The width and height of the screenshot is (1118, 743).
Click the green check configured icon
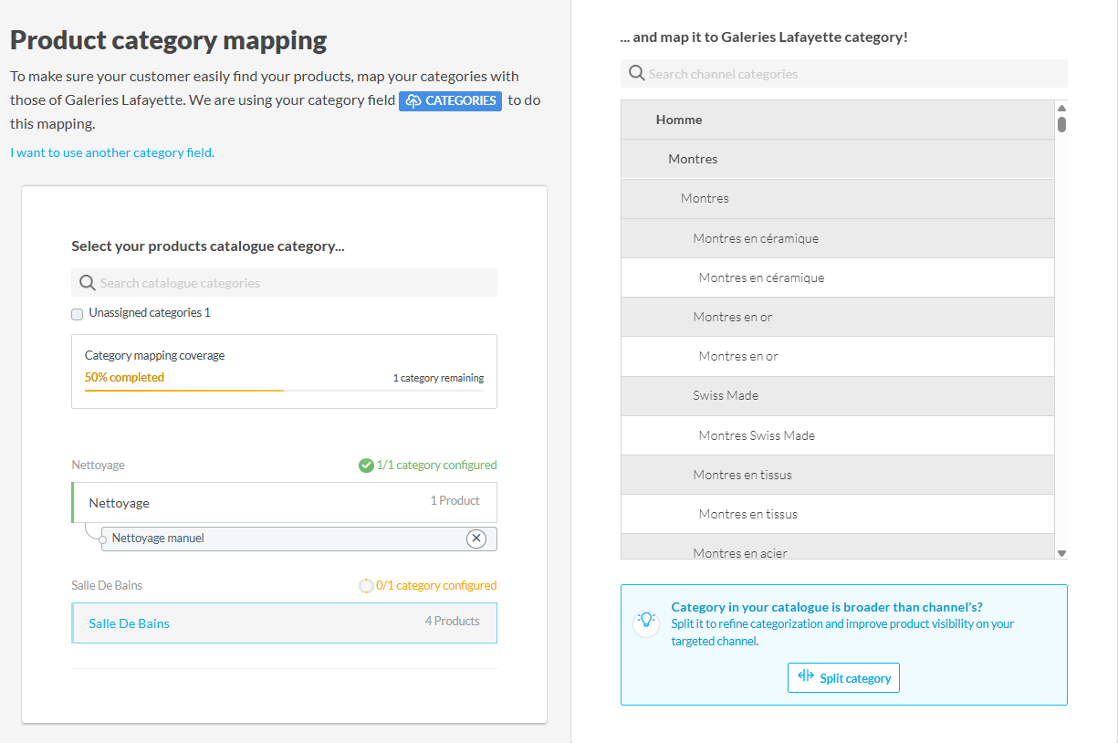366,466
